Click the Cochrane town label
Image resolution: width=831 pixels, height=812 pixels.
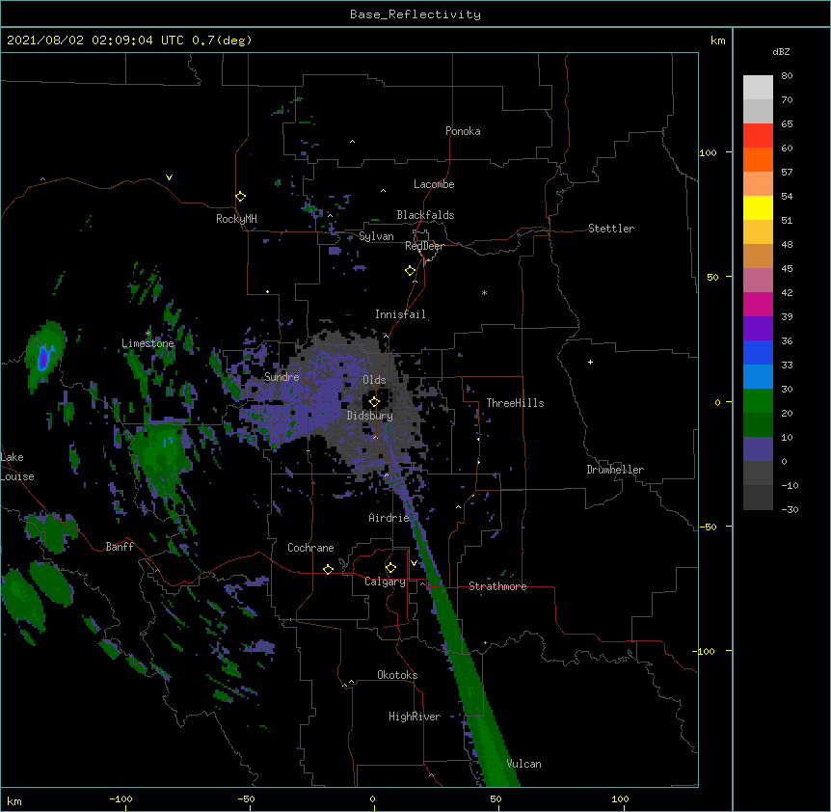310,548
